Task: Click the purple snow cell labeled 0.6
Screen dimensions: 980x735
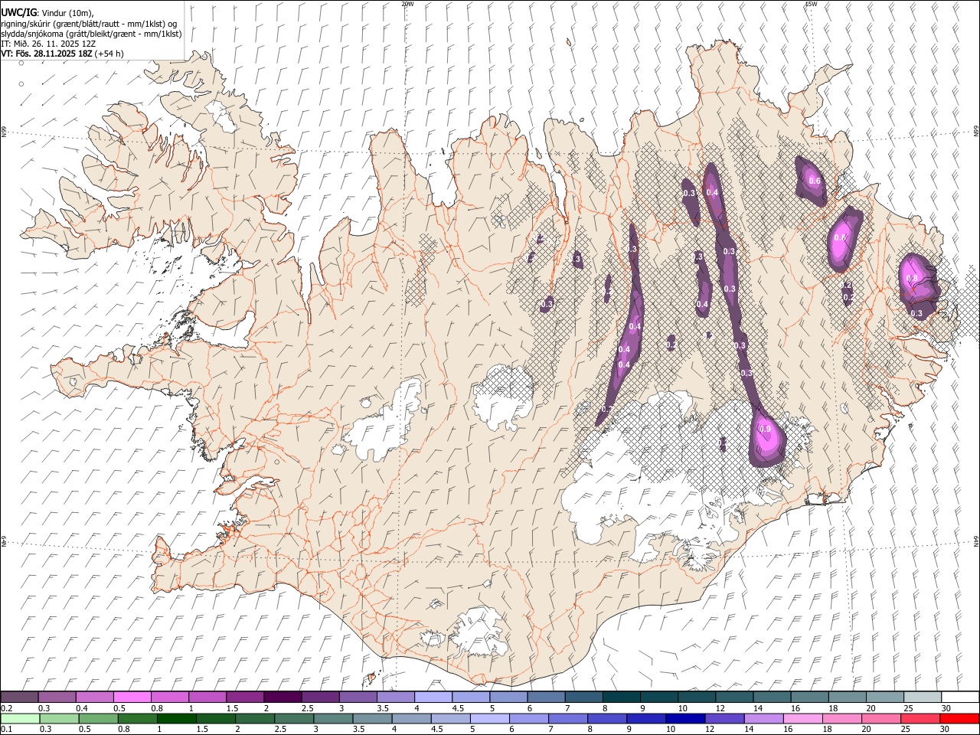Action: tap(812, 181)
